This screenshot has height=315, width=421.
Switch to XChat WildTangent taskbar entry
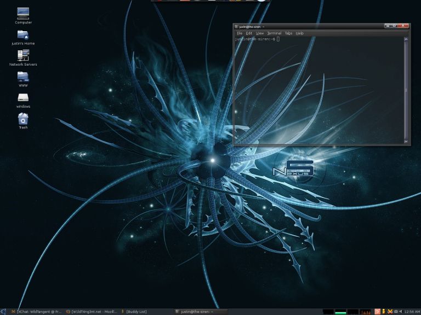36,312
